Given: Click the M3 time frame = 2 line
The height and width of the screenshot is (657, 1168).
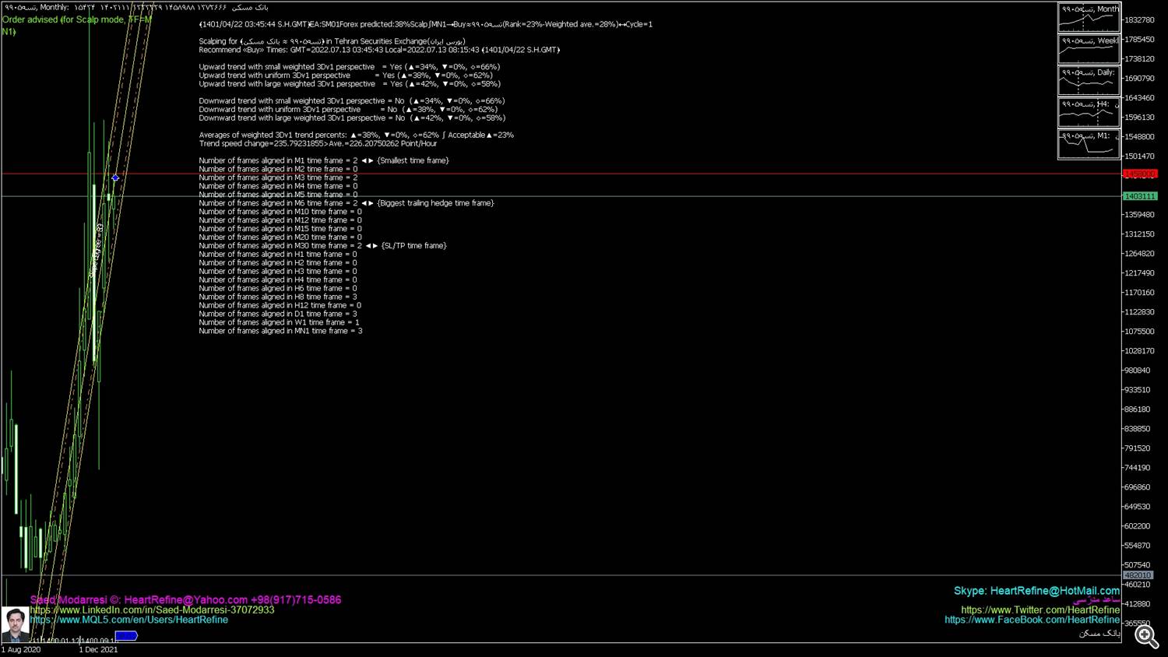Looking at the screenshot, I should tap(278, 177).
